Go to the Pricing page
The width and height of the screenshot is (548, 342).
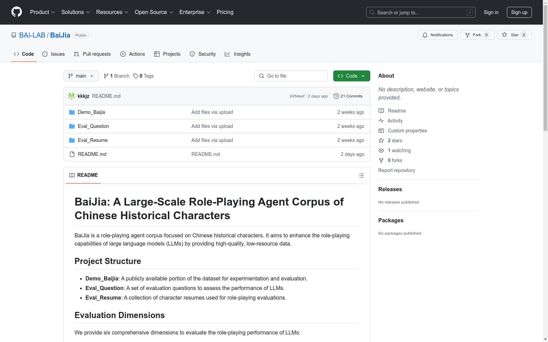225,12
